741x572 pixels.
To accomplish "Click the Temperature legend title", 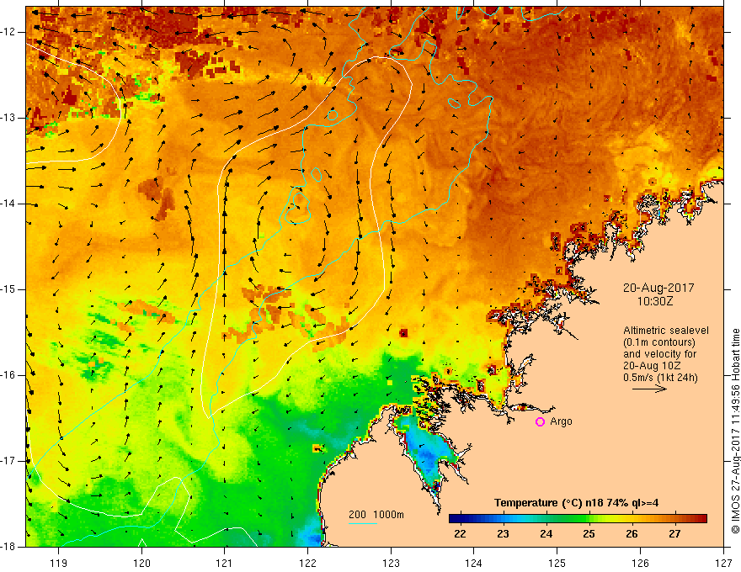I will (x=576, y=503).
